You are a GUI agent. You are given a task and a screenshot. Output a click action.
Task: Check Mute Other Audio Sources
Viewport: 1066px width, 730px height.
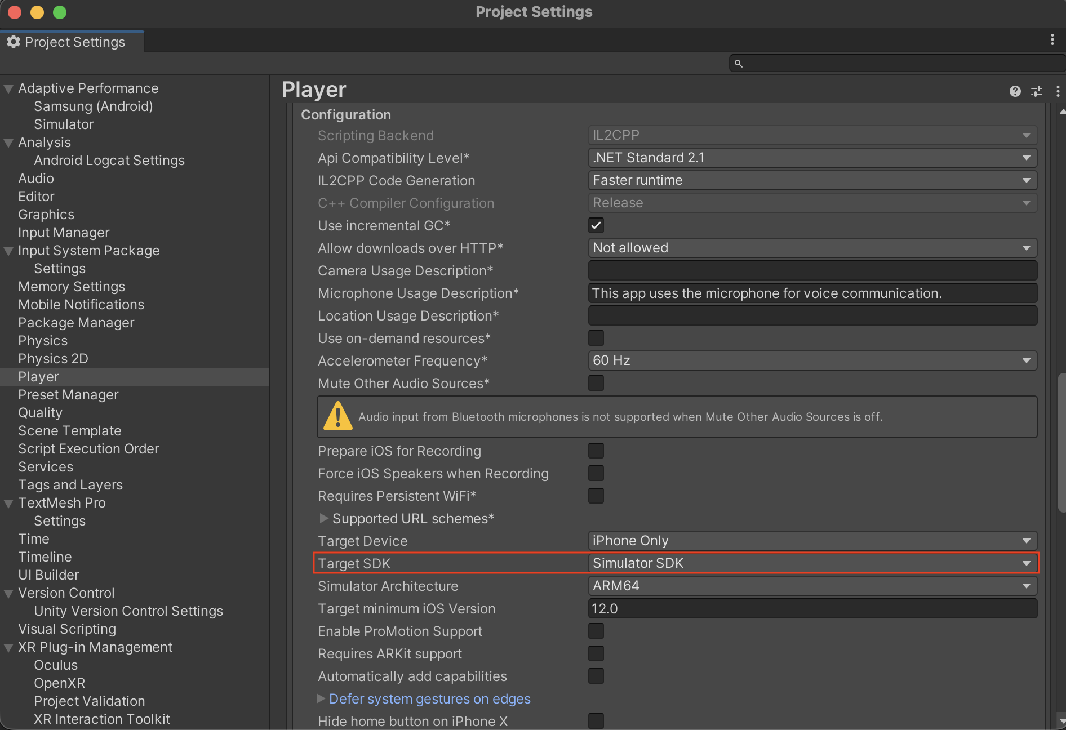(x=596, y=383)
